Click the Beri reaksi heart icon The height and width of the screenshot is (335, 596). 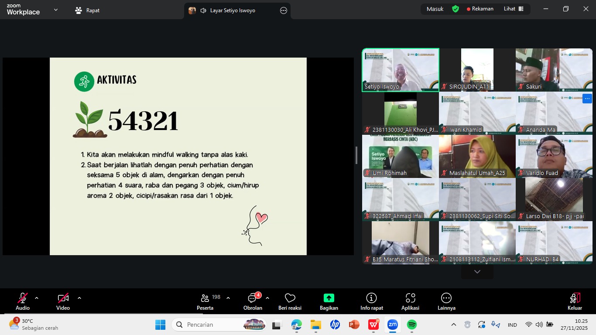(290, 301)
